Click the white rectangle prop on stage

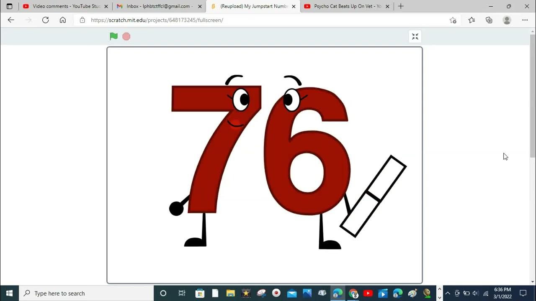click(374, 196)
